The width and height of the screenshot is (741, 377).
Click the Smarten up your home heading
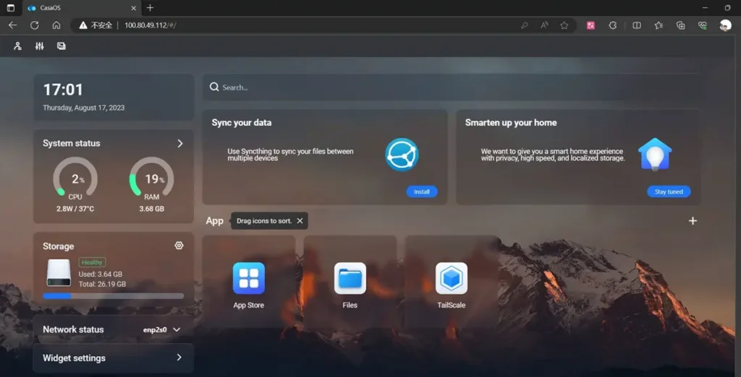pyautogui.click(x=511, y=123)
